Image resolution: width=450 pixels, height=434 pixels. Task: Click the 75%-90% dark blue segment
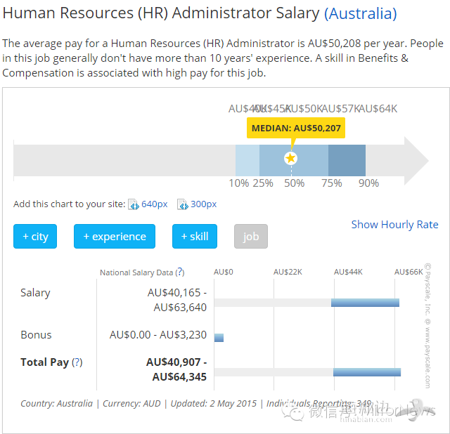pyautogui.click(x=347, y=160)
